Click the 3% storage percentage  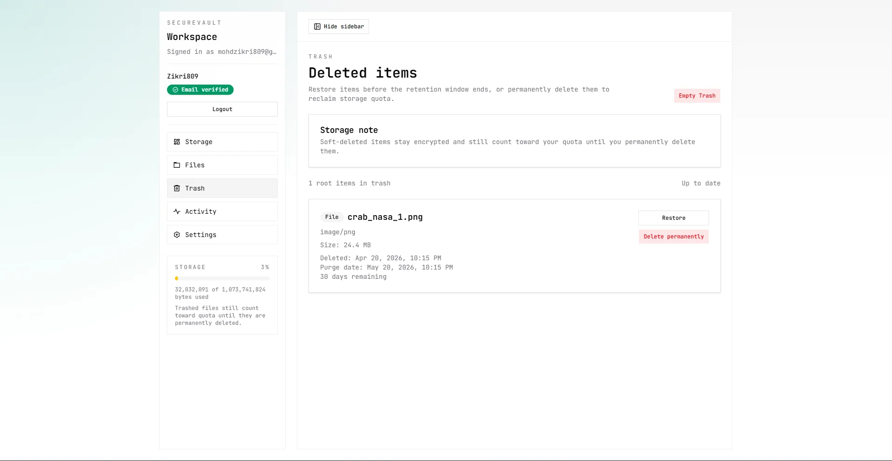pyautogui.click(x=265, y=267)
